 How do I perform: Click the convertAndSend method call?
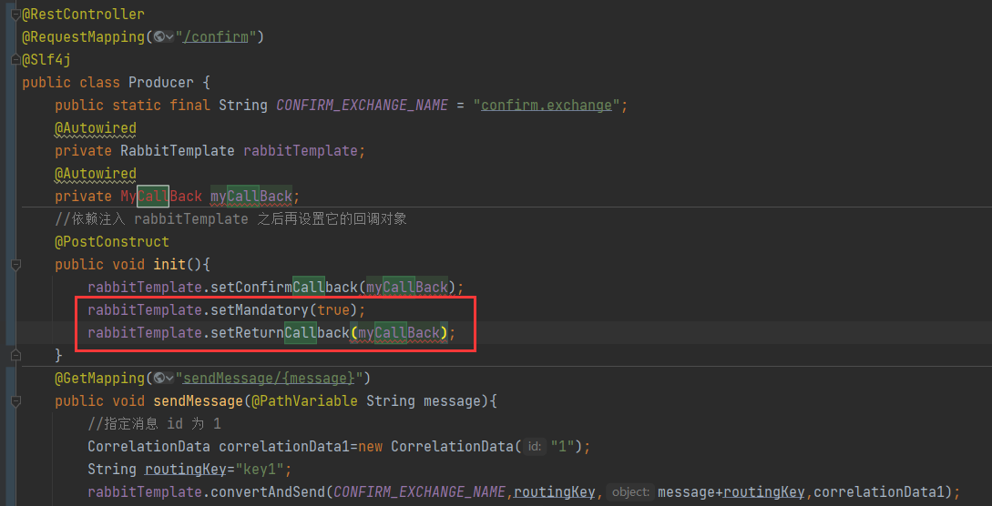[268, 492]
